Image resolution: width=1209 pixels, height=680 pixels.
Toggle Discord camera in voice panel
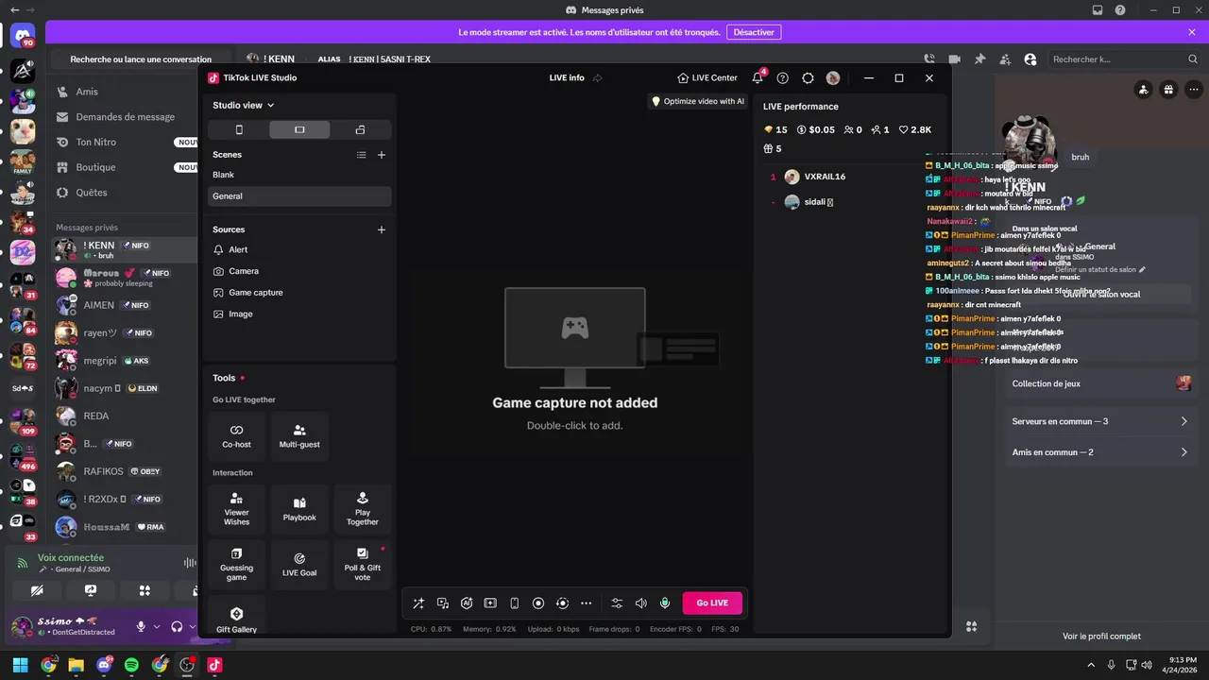point(36,590)
